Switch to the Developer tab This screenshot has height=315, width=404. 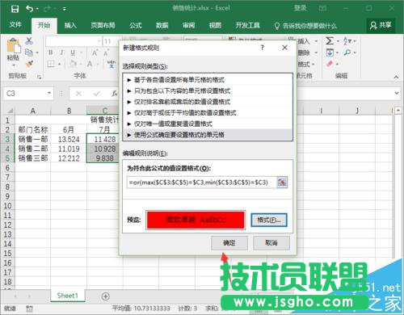tap(247, 25)
